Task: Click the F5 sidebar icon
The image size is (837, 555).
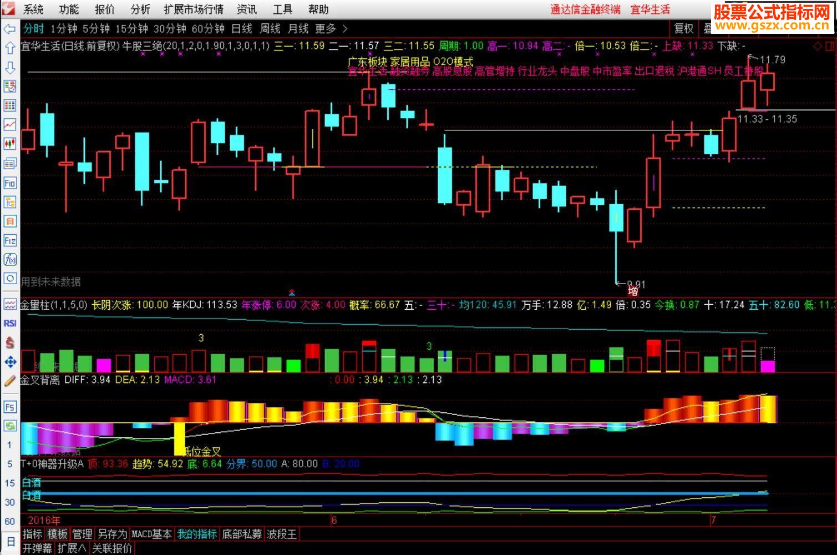Action: (x=9, y=407)
